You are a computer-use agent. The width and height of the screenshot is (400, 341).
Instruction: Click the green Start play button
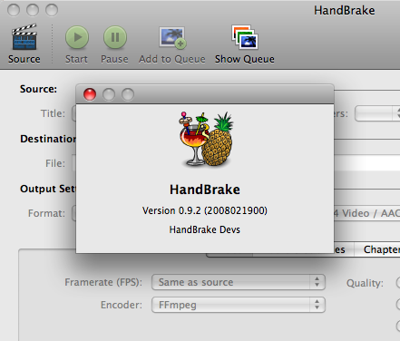coord(77,37)
